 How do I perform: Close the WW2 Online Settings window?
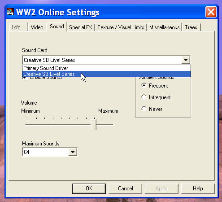211,12
